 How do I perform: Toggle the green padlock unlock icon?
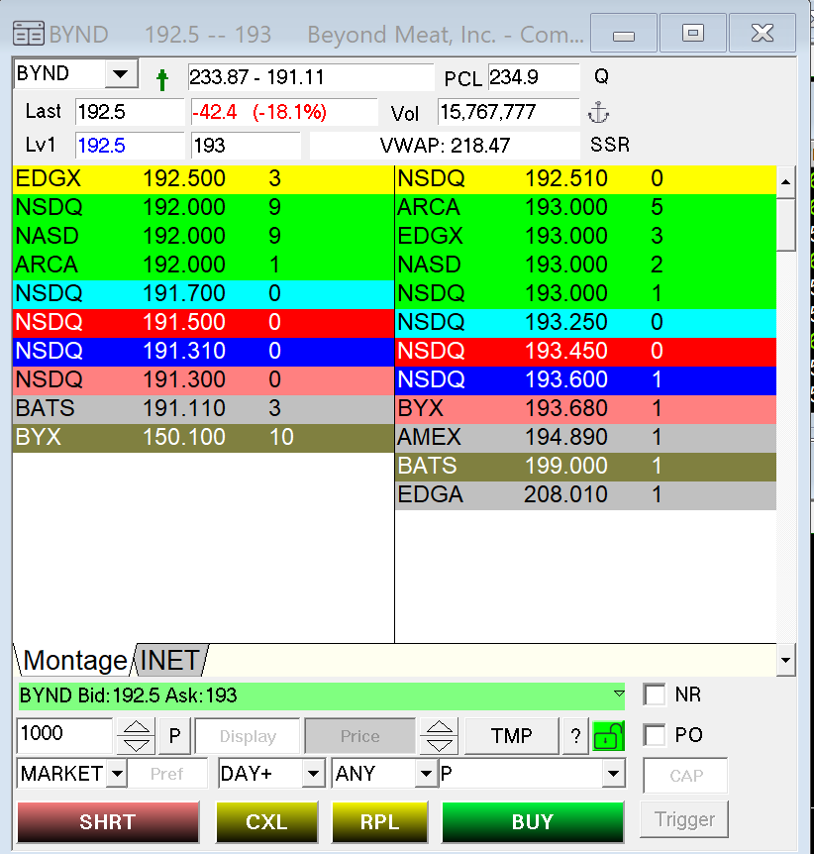(x=608, y=736)
